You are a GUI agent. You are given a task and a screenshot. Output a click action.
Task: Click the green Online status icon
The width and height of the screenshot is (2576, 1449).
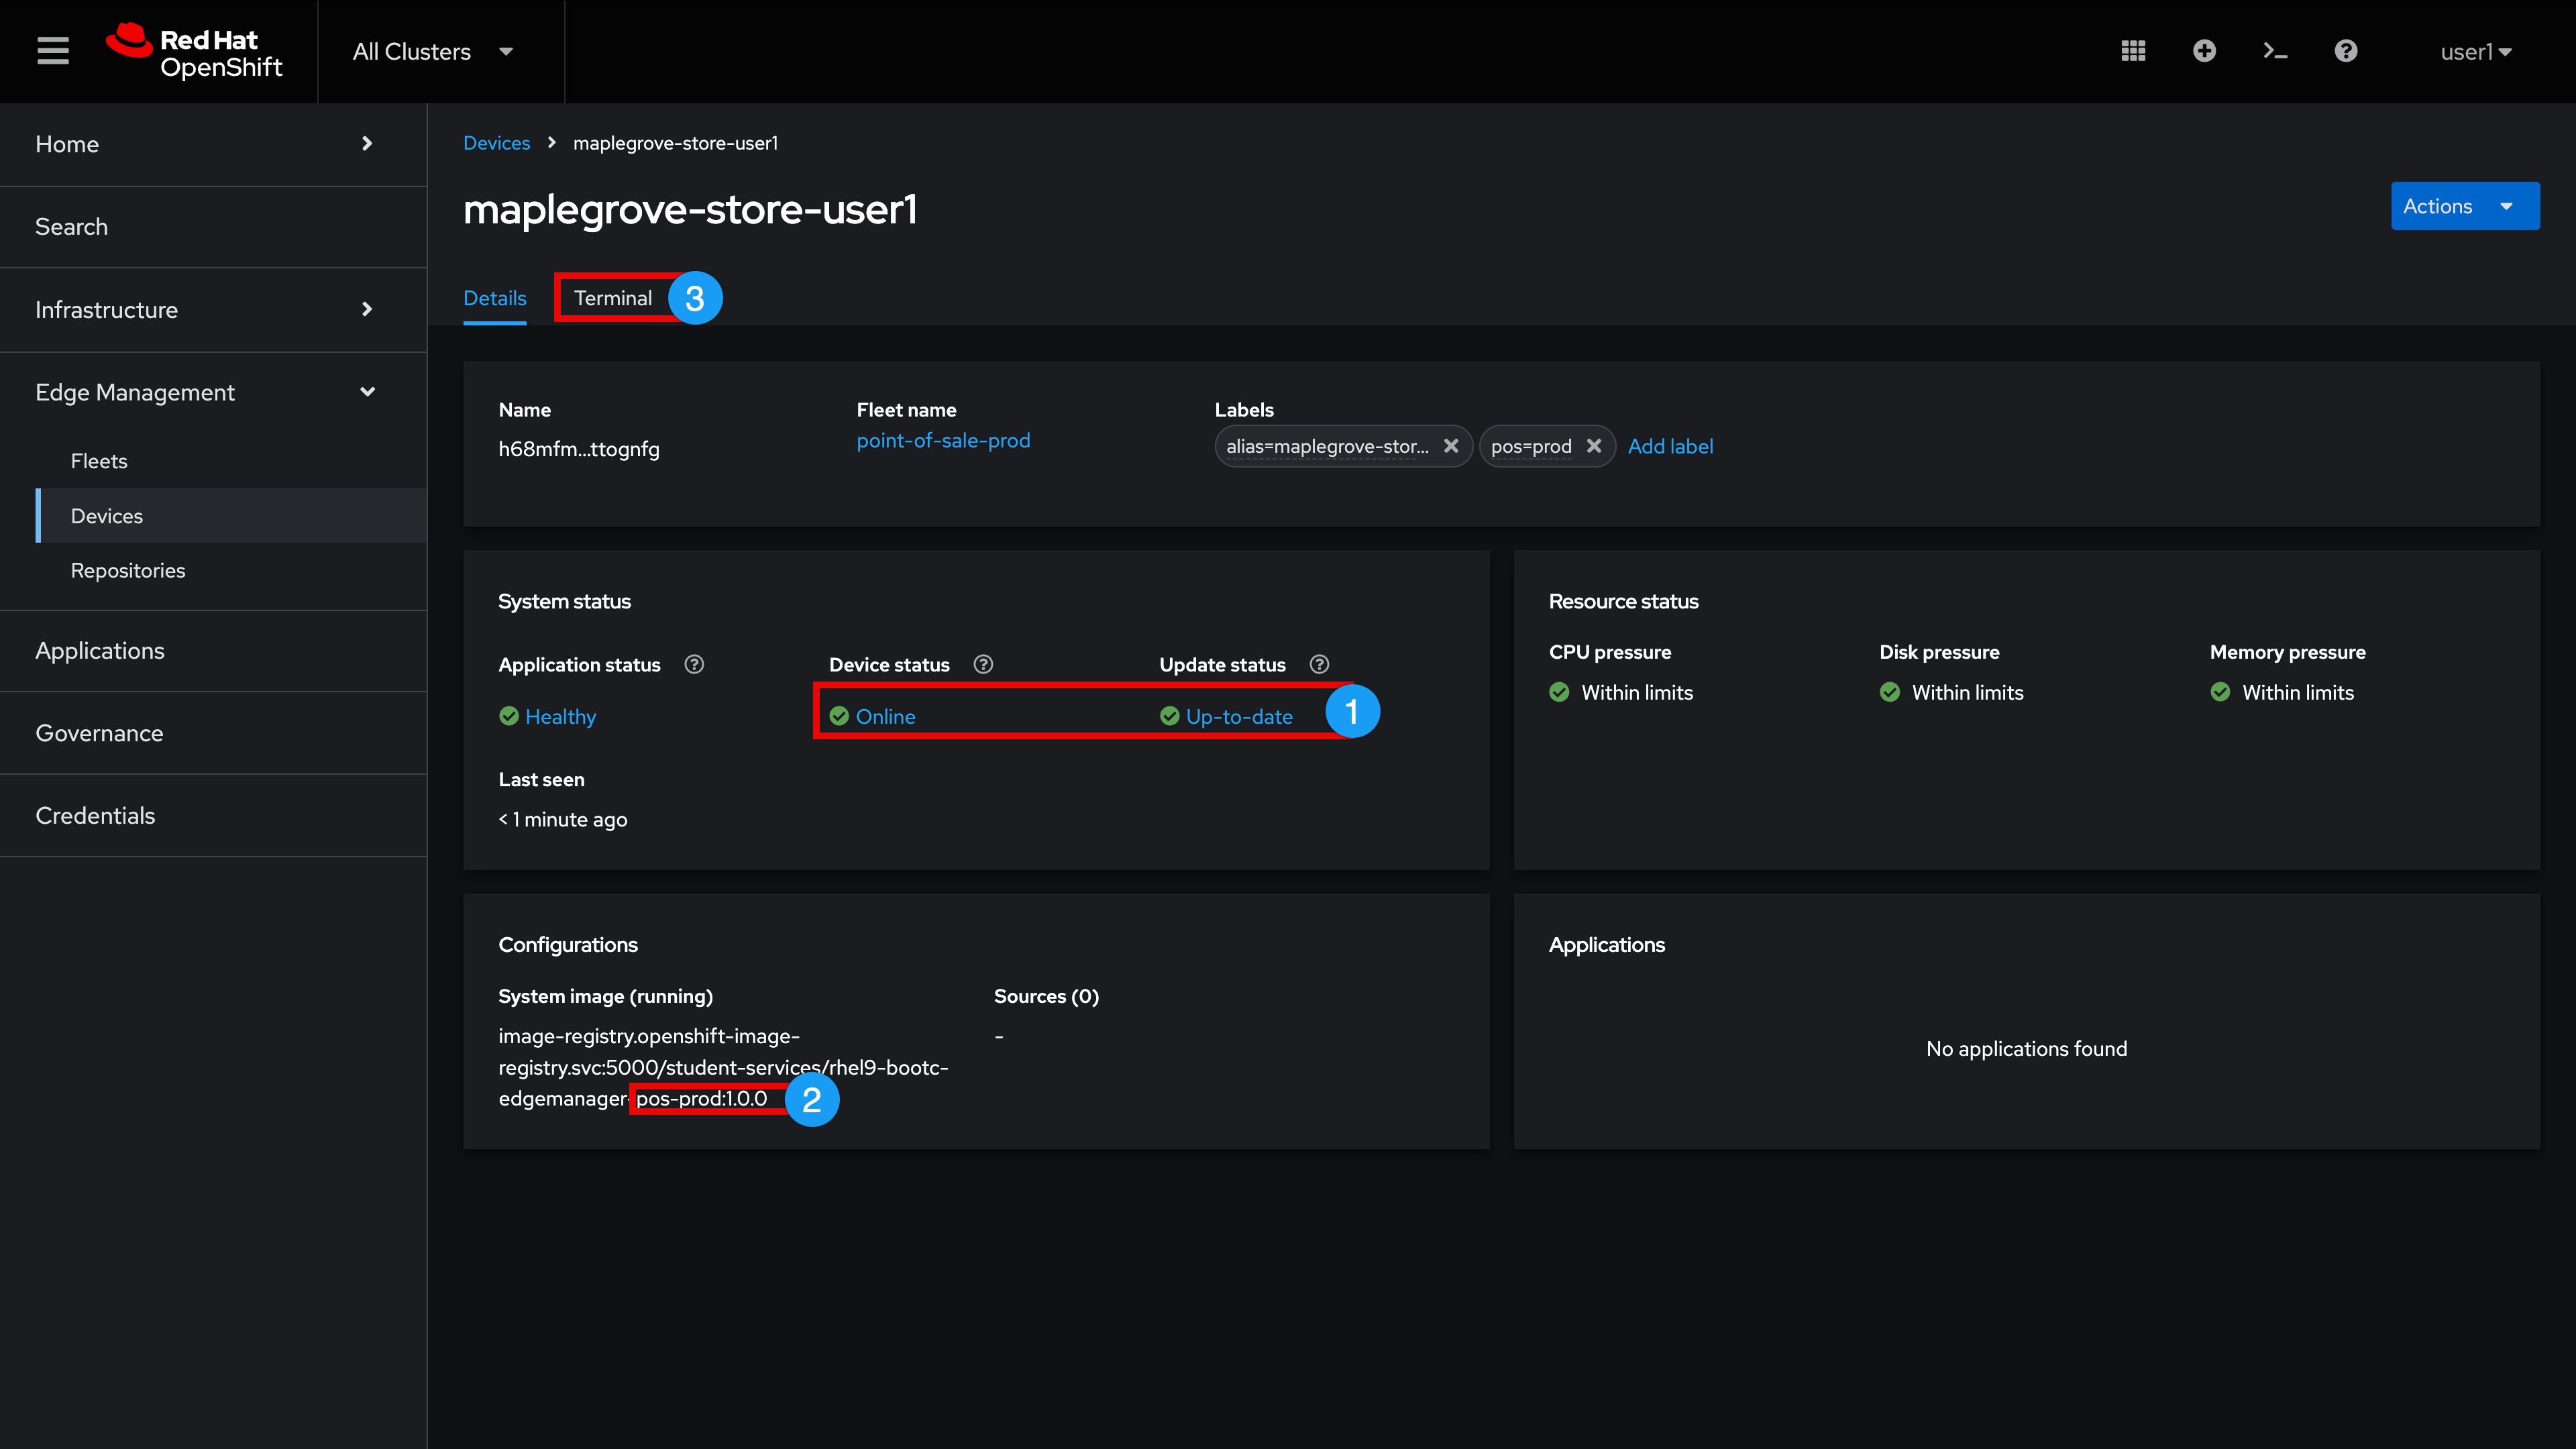pos(839,716)
